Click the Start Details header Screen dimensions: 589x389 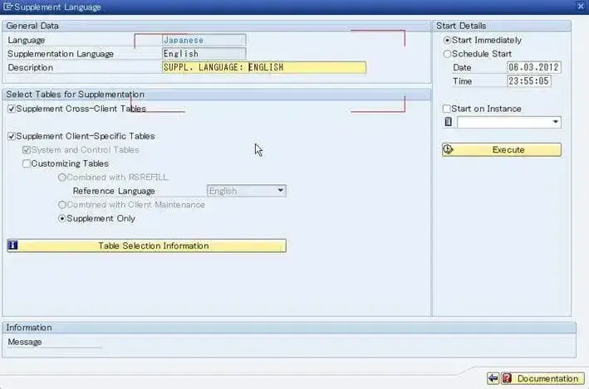click(461, 26)
